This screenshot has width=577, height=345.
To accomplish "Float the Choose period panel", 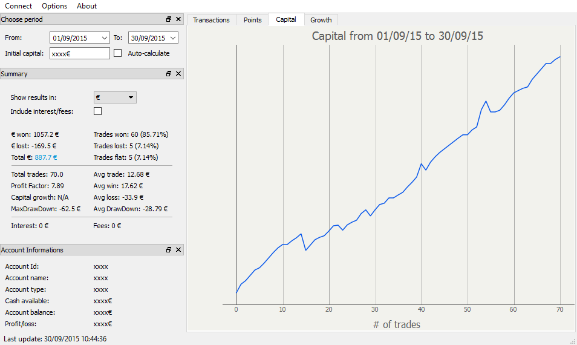I will tap(169, 19).
